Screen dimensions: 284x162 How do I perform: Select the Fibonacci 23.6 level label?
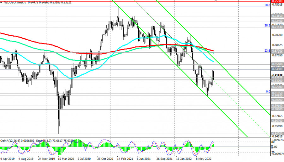(x=267, y=51)
